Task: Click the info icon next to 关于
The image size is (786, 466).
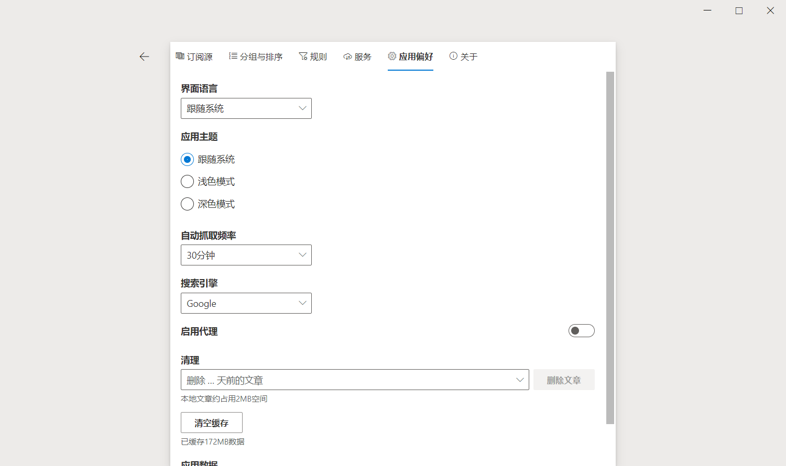Action: pos(453,56)
